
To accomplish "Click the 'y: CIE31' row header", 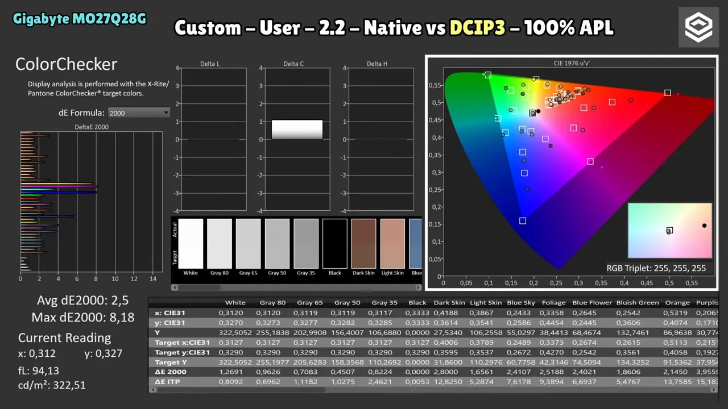I will pyautogui.click(x=170, y=323).
